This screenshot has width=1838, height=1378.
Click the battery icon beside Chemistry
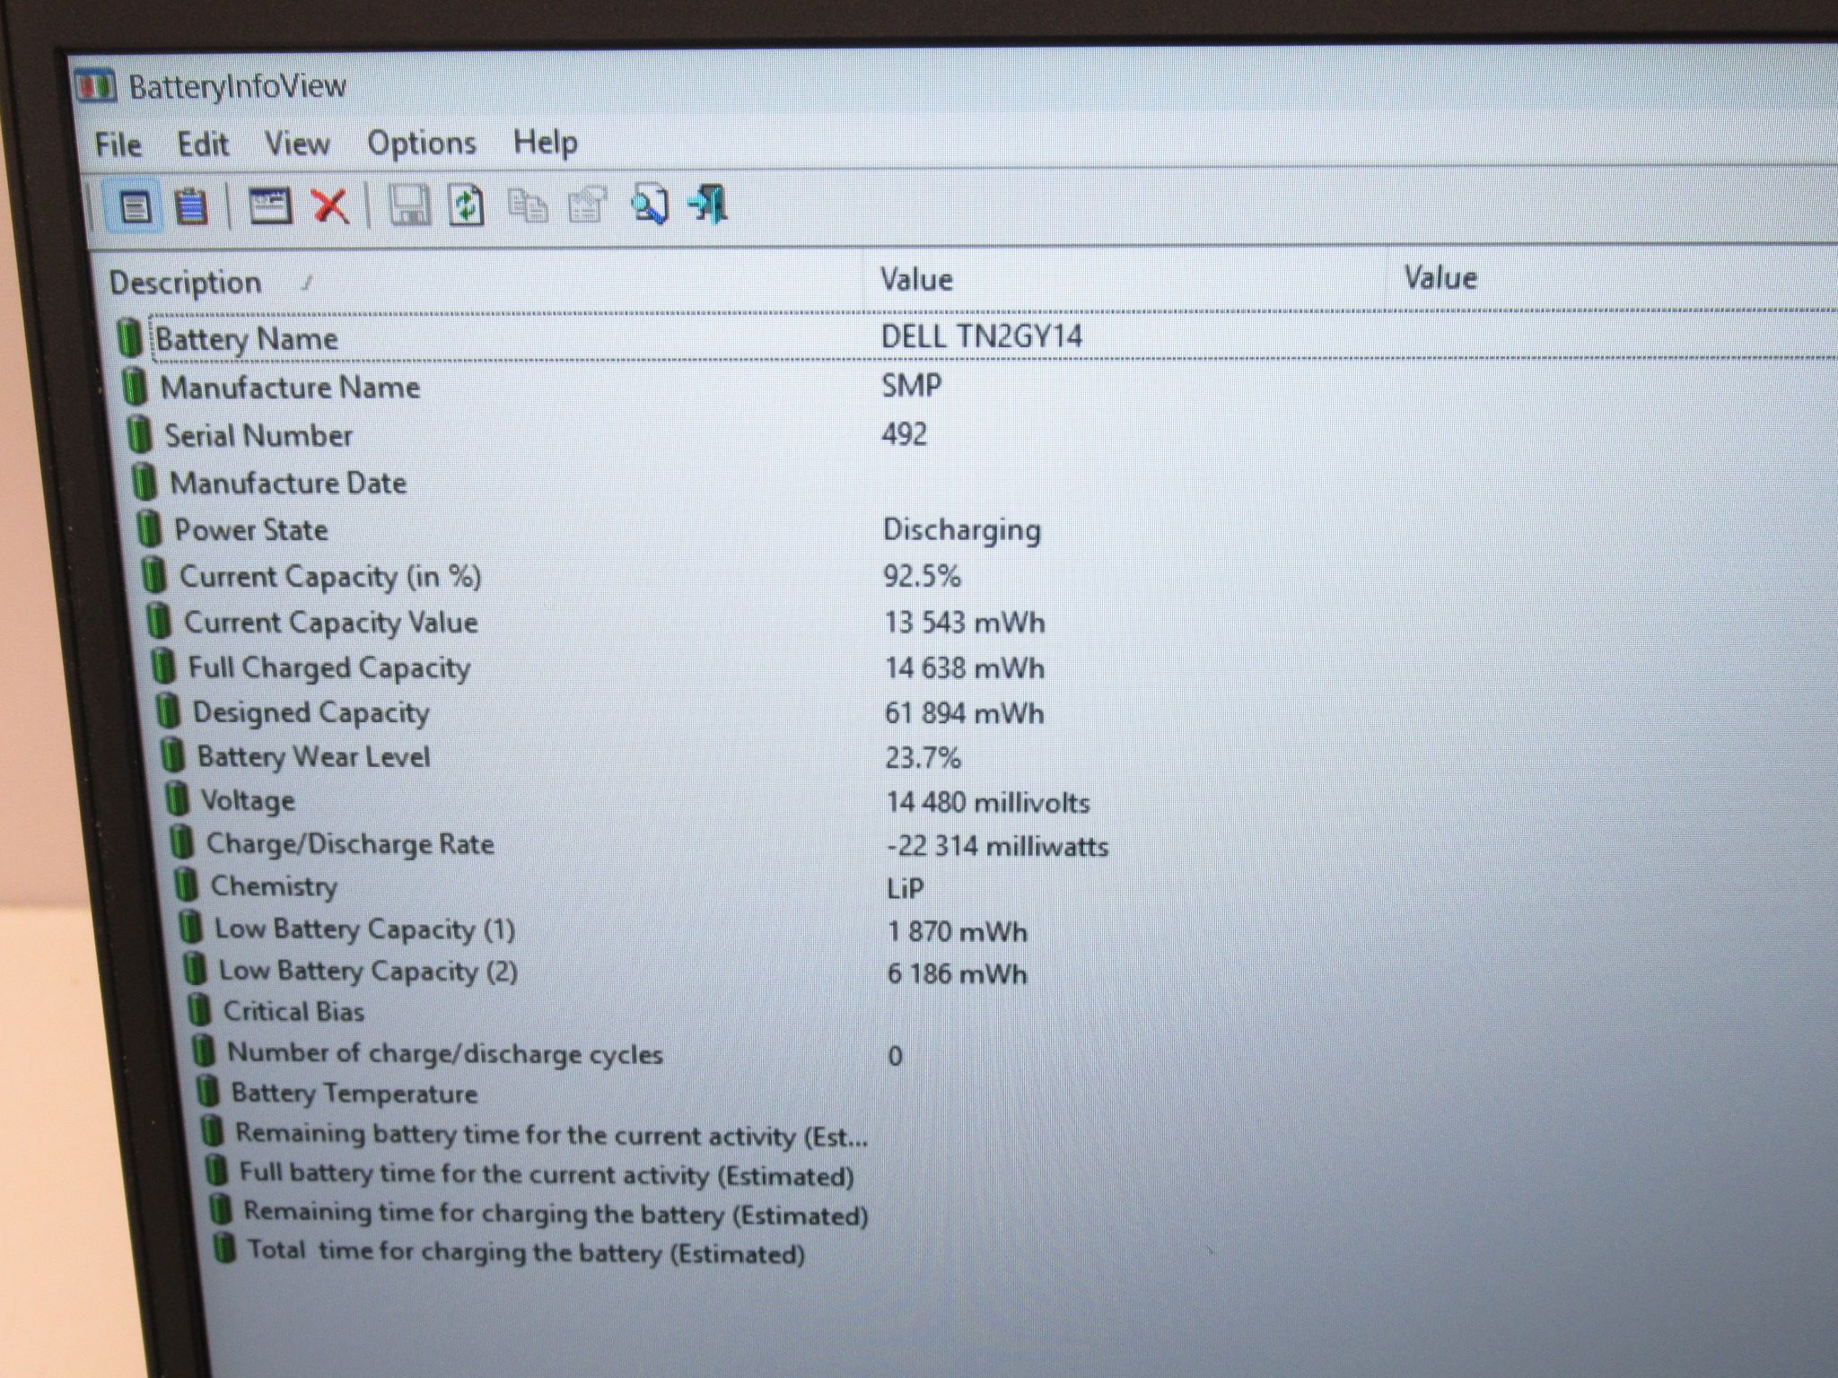[186, 885]
